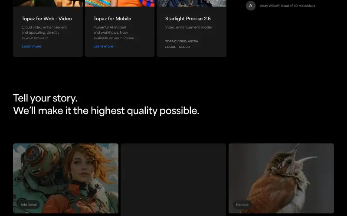Select the Tell your story. heading
The image size is (347, 216).
45,98
